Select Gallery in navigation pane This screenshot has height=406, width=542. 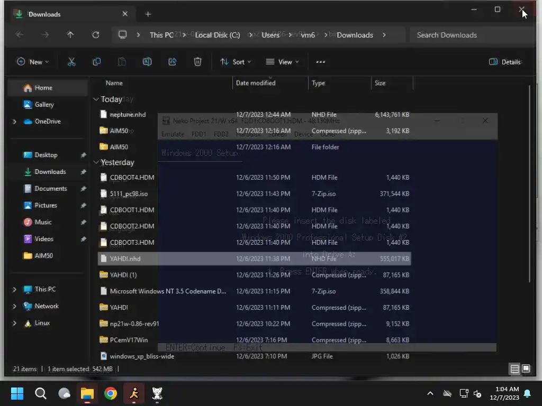[48, 105]
